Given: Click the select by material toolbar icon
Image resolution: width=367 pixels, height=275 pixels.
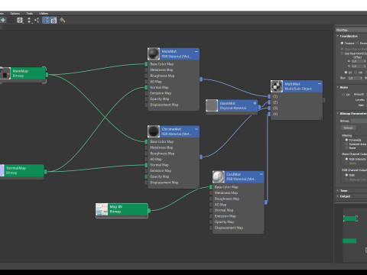Looking at the screenshot, I should (x=63, y=20).
